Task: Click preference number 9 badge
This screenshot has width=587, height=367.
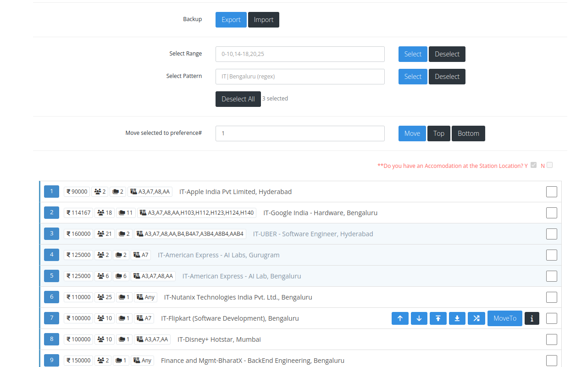Action: click(x=51, y=360)
